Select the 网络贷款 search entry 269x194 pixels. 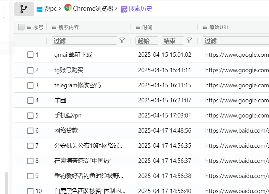[66, 131]
